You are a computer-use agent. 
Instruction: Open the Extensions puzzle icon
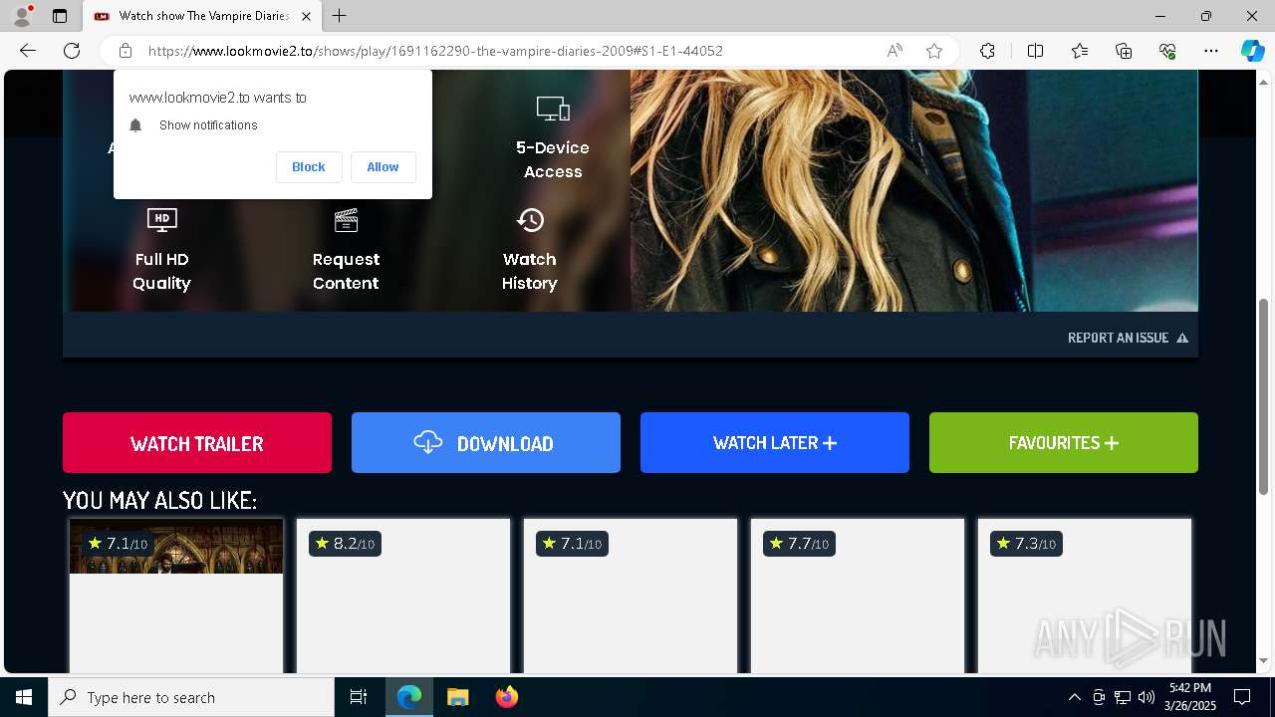coord(987,51)
